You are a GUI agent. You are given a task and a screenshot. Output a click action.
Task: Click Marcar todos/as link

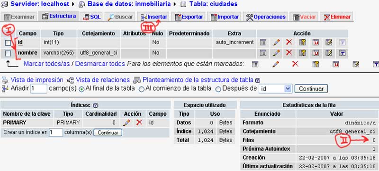coord(46,64)
